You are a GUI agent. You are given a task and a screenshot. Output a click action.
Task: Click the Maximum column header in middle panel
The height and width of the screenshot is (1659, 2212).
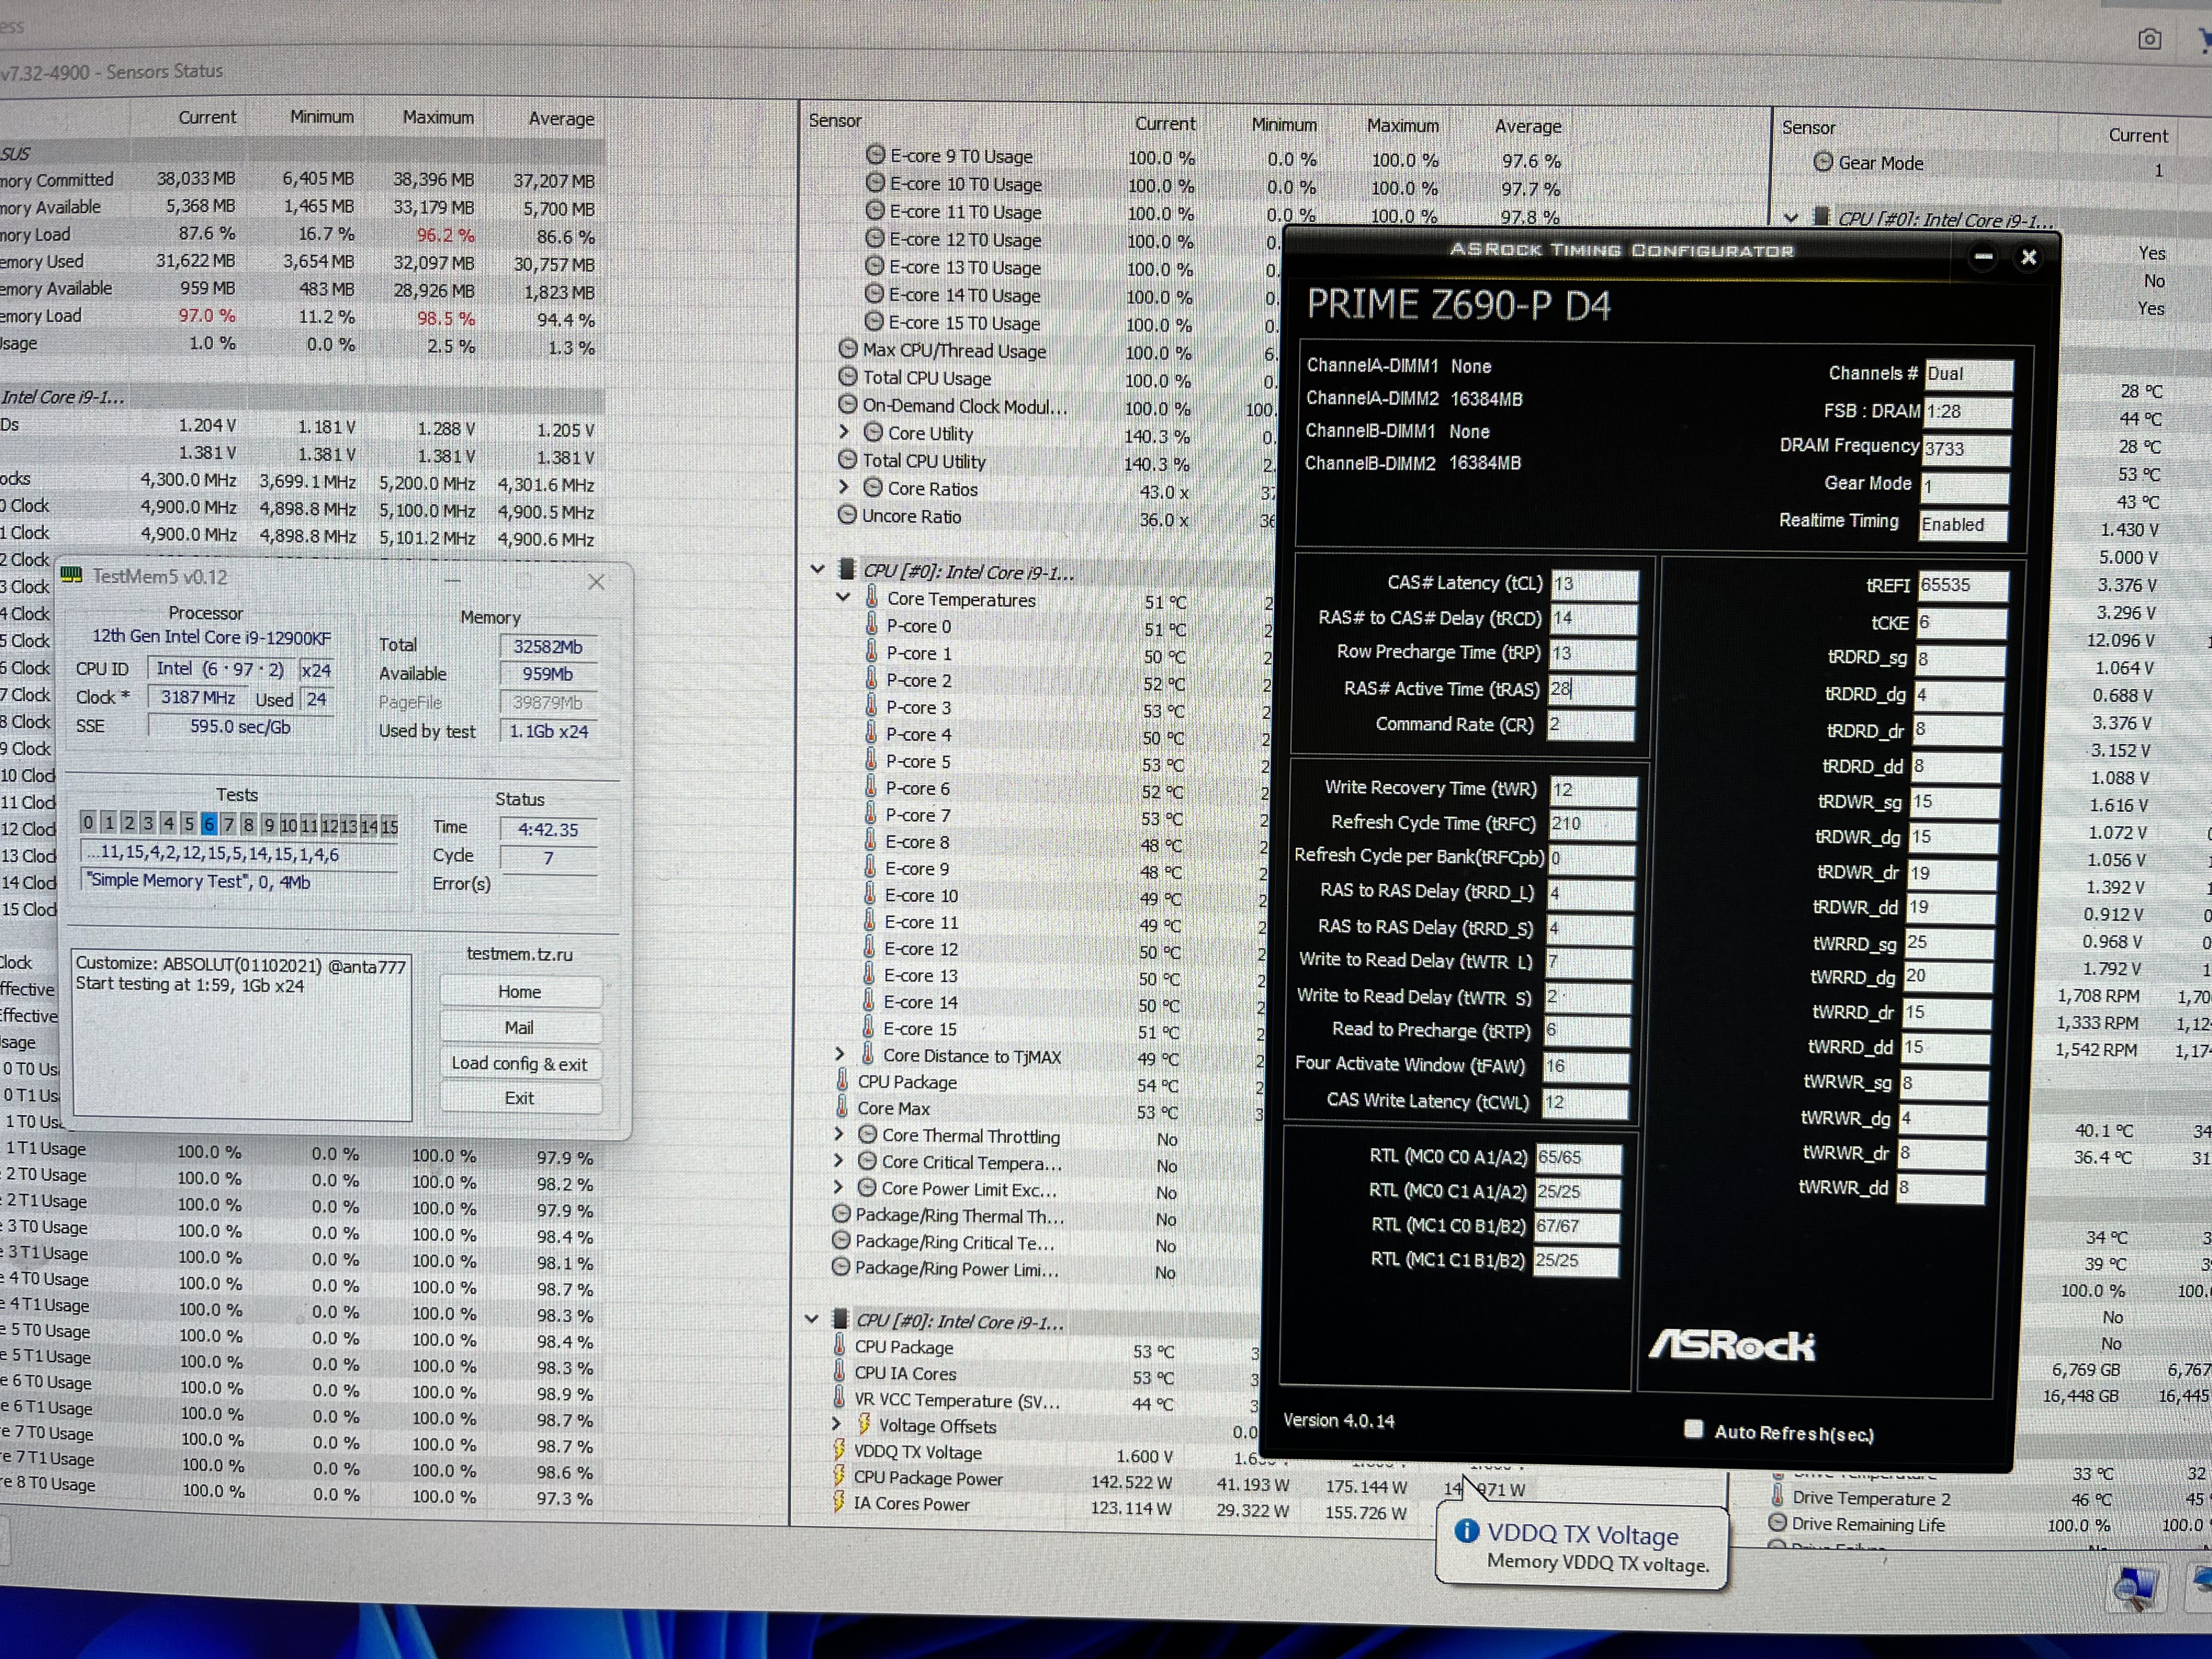[1402, 125]
